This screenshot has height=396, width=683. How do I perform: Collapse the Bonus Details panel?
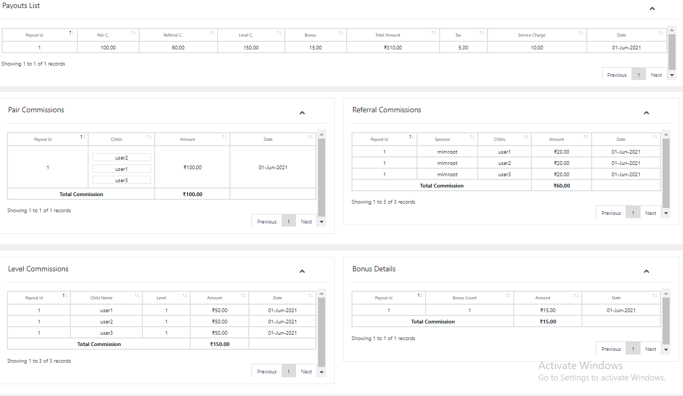[646, 271]
